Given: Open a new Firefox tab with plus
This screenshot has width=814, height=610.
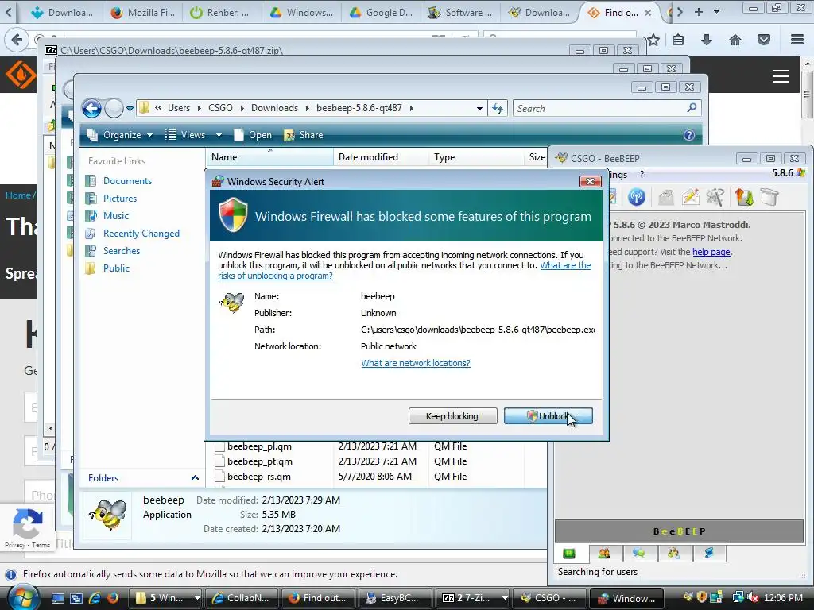Looking at the screenshot, I should tap(699, 11).
